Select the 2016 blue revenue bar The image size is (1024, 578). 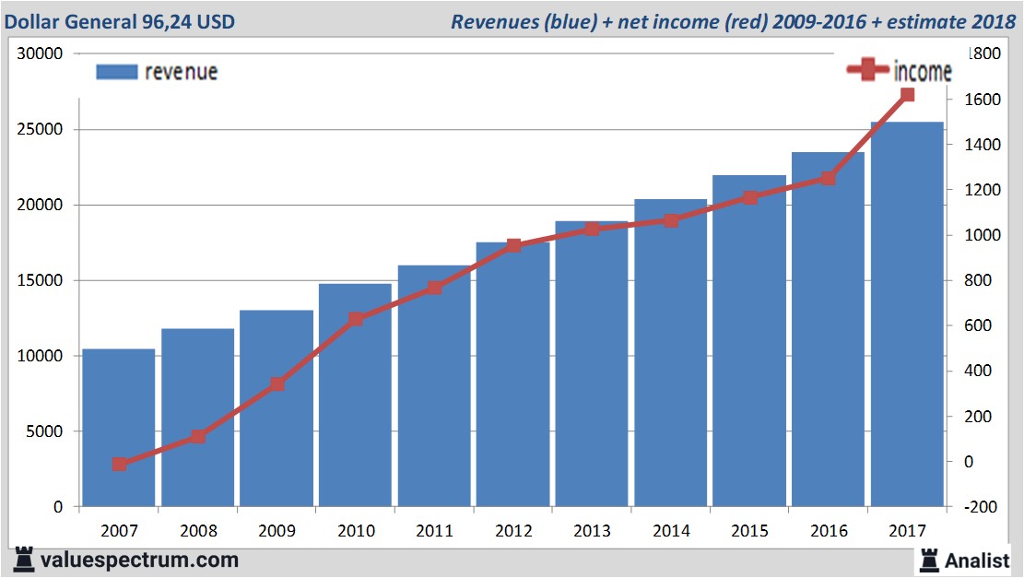click(828, 330)
